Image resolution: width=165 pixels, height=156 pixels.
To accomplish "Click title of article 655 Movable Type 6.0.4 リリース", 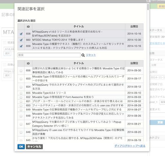I will coord(49,93).
